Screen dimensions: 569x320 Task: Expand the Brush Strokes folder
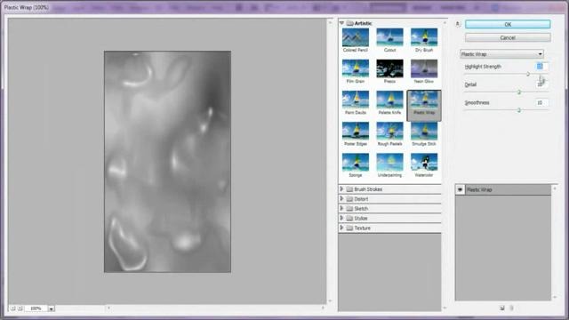click(341, 189)
